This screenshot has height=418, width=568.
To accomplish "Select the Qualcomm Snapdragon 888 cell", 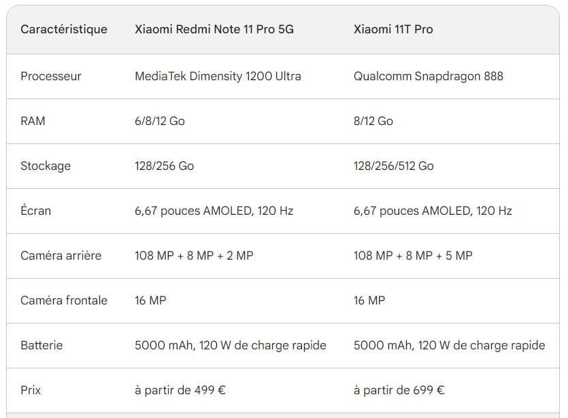I will pos(429,76).
